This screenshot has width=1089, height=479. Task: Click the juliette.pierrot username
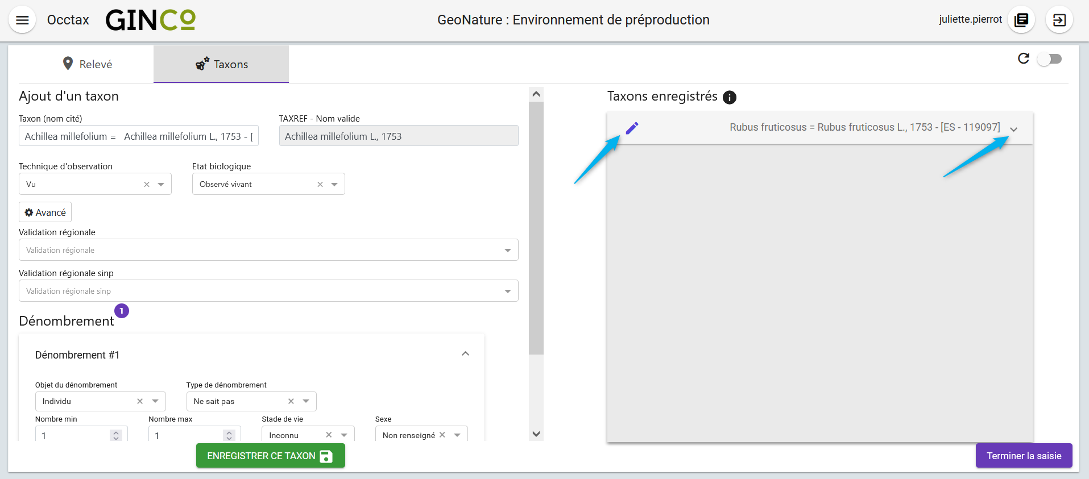pyautogui.click(x=970, y=19)
